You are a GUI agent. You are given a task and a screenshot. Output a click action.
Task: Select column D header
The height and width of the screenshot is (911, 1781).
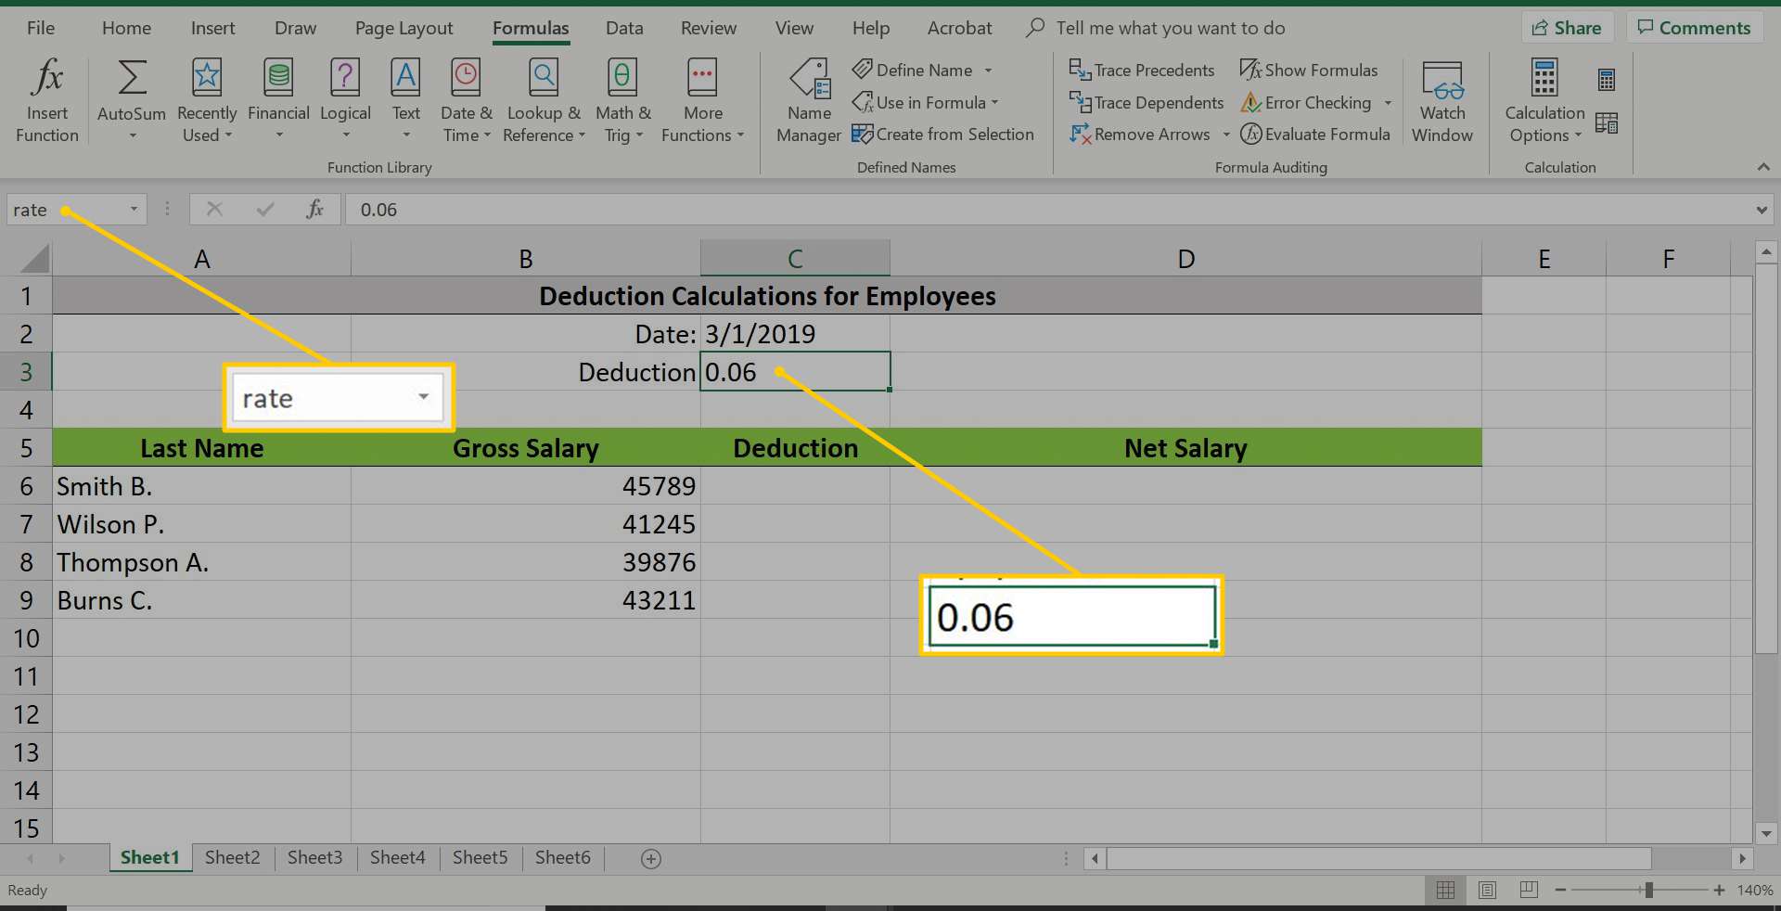tap(1185, 259)
